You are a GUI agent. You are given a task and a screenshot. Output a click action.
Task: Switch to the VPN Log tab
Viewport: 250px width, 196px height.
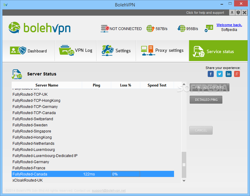[76, 51]
